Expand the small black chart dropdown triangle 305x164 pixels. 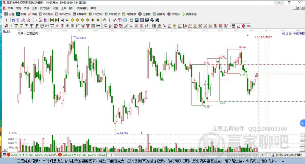(248, 35)
